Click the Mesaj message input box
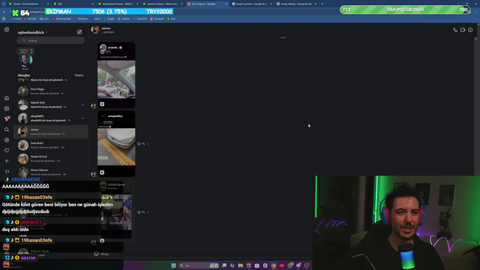Image resolution: width=480 pixels, height=270 pixels. pos(202,254)
